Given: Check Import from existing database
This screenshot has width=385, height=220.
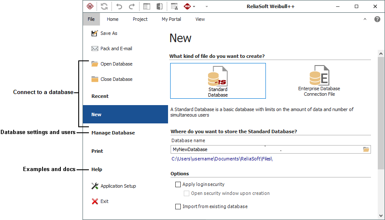Looking at the screenshot, I should click(178, 206).
